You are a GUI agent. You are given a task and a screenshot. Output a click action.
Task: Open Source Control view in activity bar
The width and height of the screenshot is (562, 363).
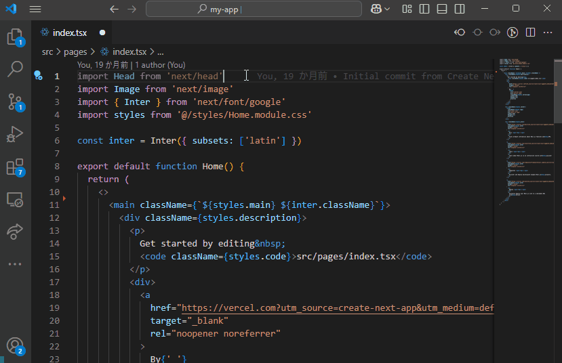16,102
